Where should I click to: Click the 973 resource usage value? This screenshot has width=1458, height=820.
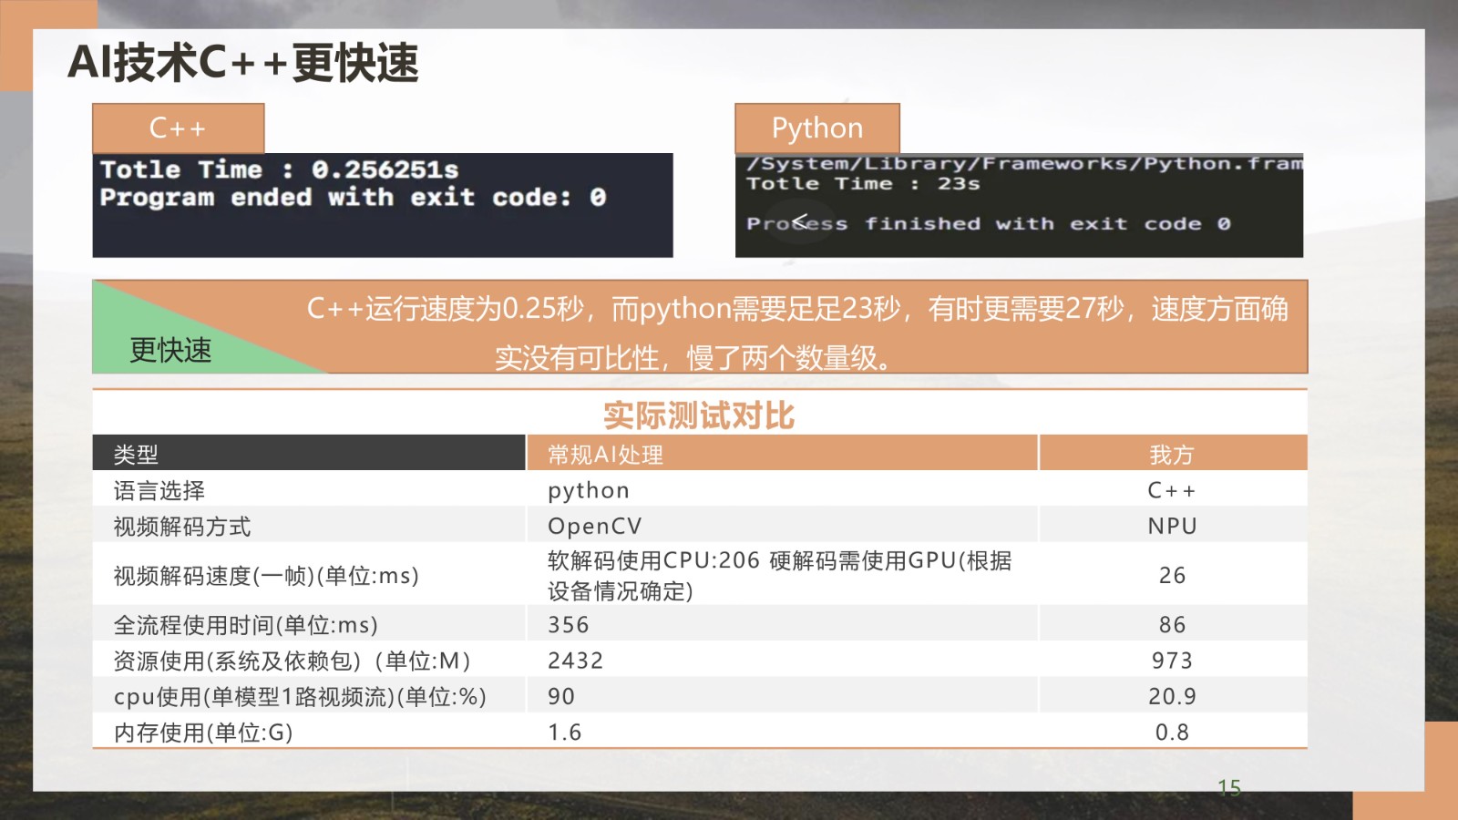pyautogui.click(x=1172, y=660)
